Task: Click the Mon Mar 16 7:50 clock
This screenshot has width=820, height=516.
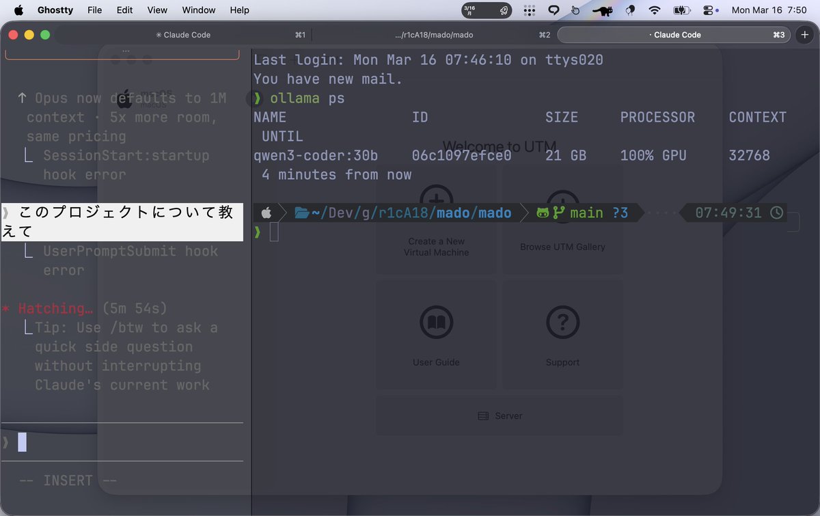Action: tap(769, 10)
